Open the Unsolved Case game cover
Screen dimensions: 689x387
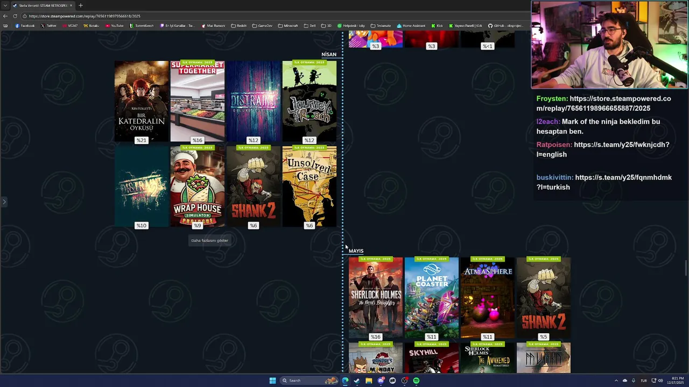pyautogui.click(x=309, y=186)
